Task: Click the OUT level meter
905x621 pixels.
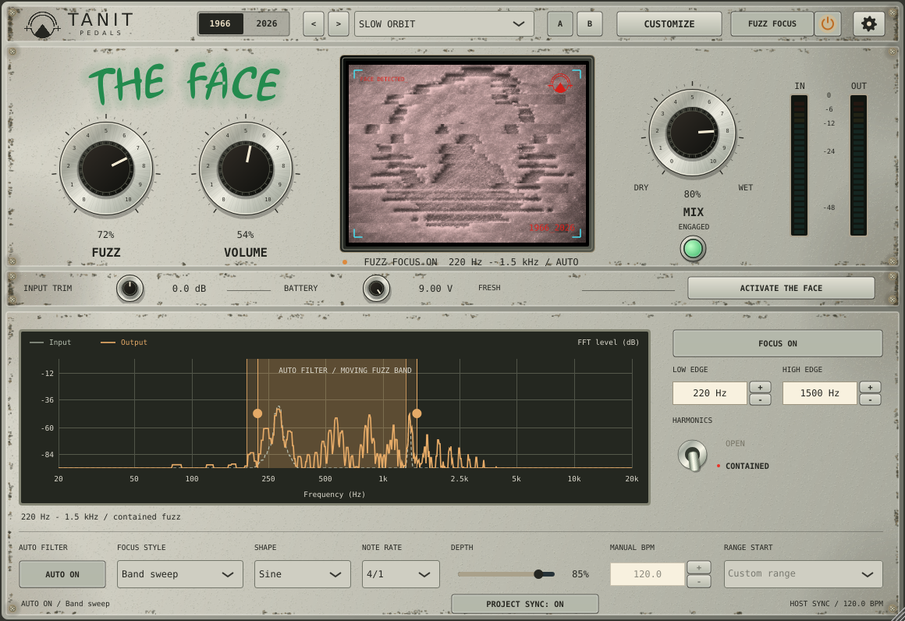Action: coord(858,165)
